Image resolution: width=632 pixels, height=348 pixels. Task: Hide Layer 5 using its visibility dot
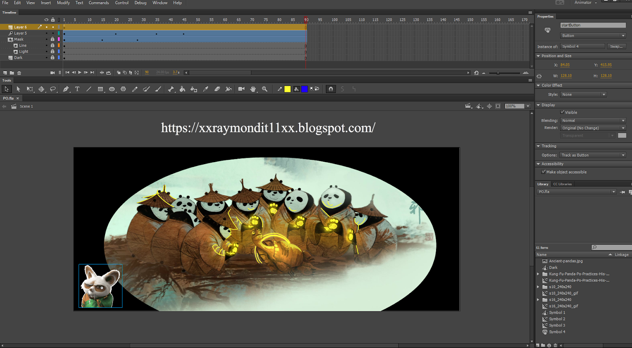[47, 33]
